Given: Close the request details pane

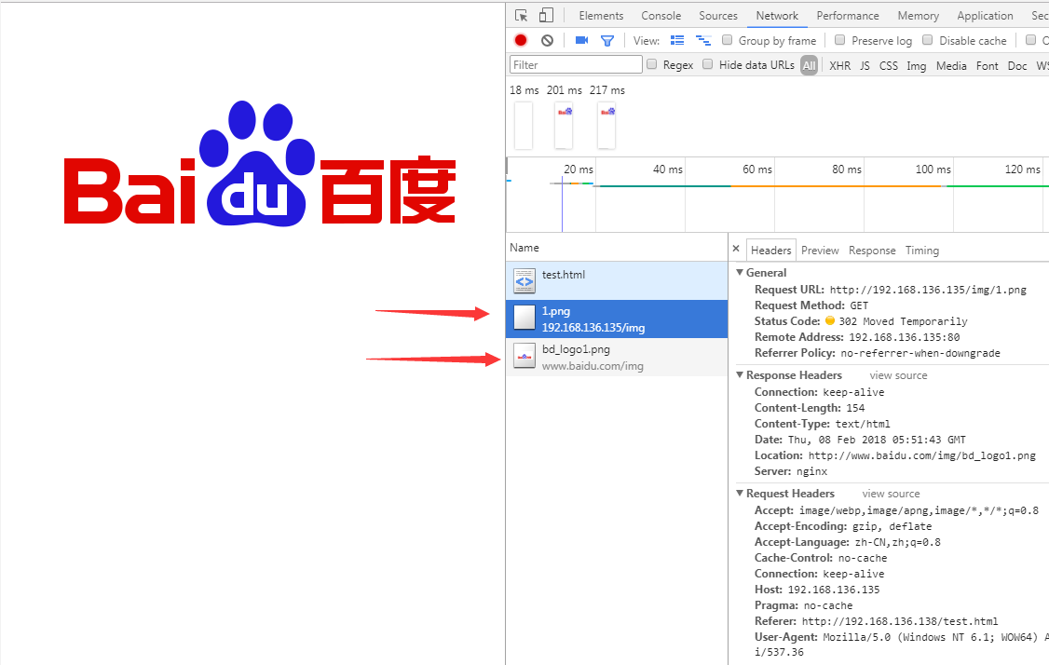Looking at the screenshot, I should pos(736,249).
